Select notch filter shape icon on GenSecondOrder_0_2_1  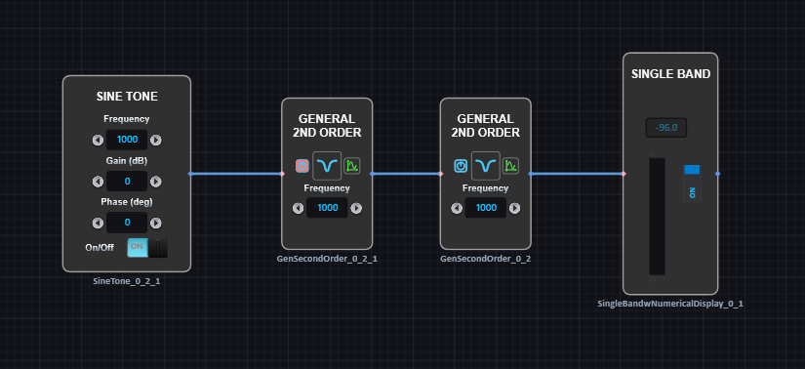(327, 166)
